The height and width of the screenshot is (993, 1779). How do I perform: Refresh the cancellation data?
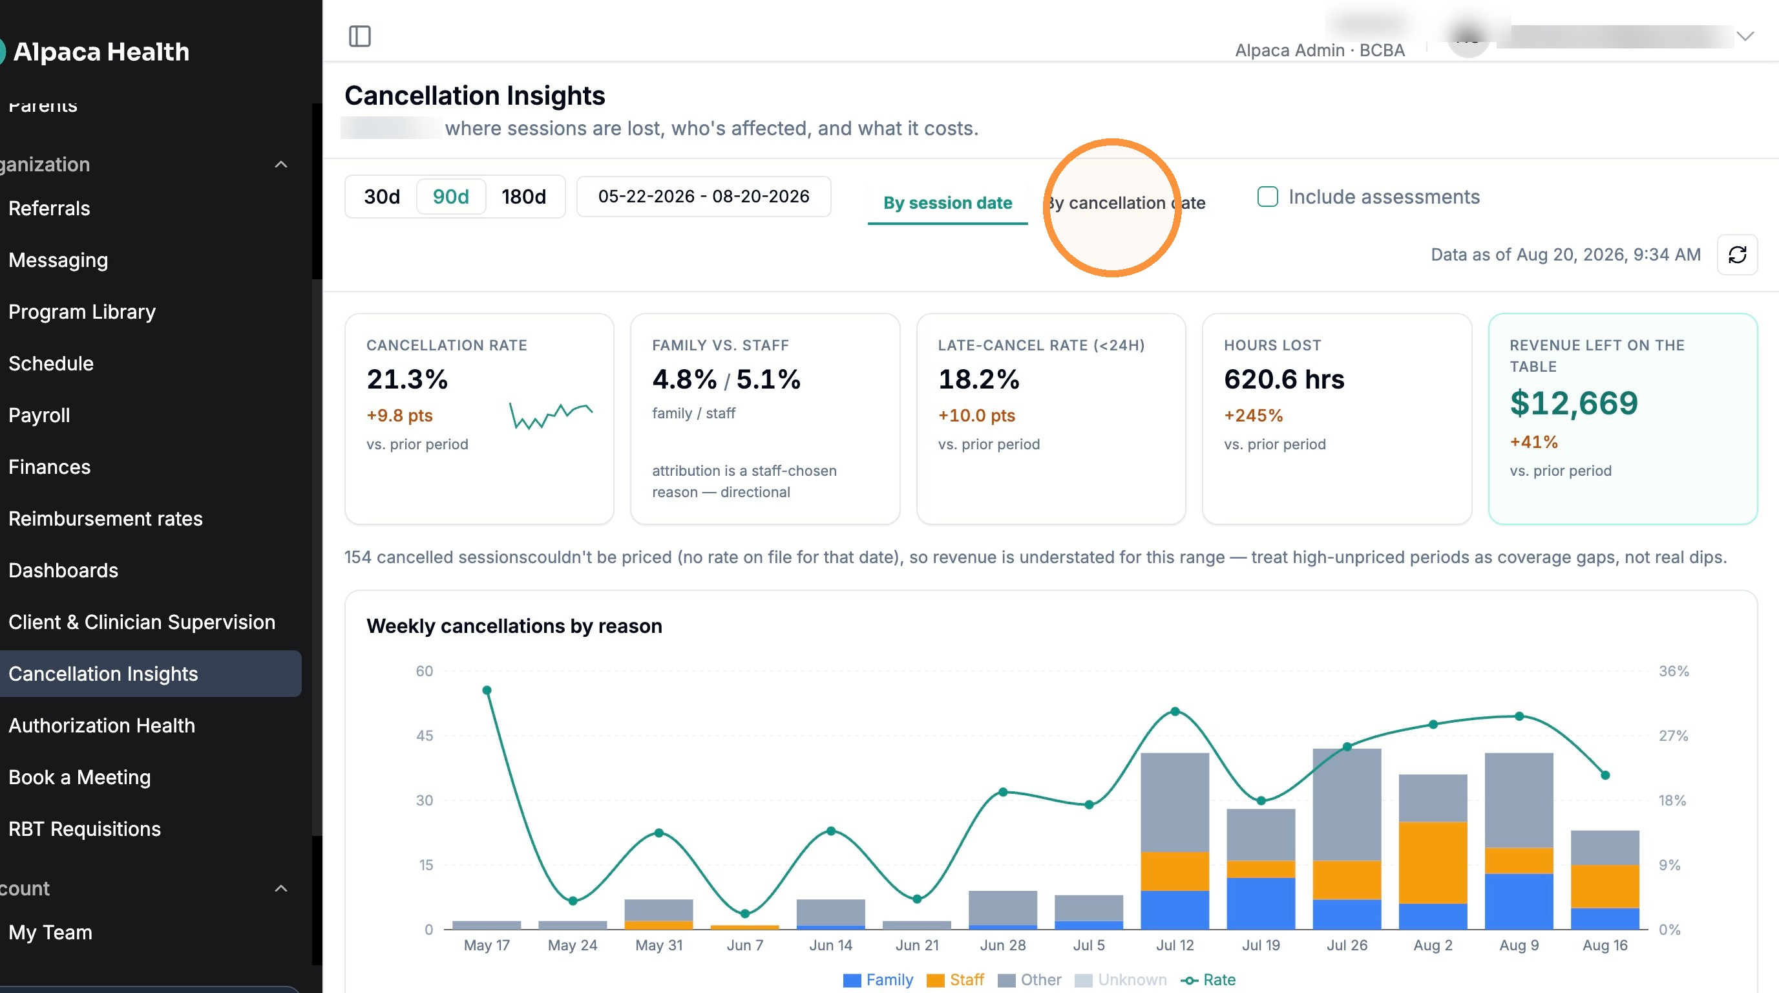pos(1737,255)
